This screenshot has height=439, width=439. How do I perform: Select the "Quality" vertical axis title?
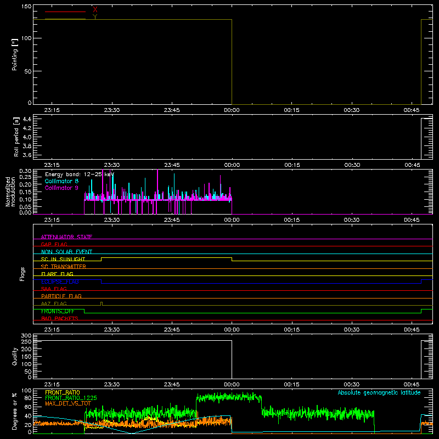point(15,356)
